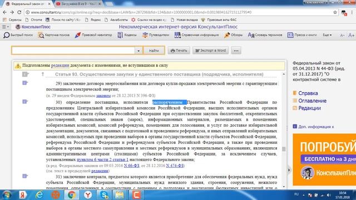This screenshot has width=356, height=200.
Task: Click the yellow warning triangle icon
Action: (17, 66)
